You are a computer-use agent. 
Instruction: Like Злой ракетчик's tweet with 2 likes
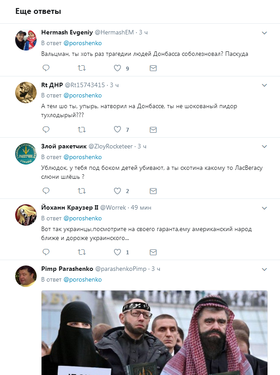[x=117, y=190]
